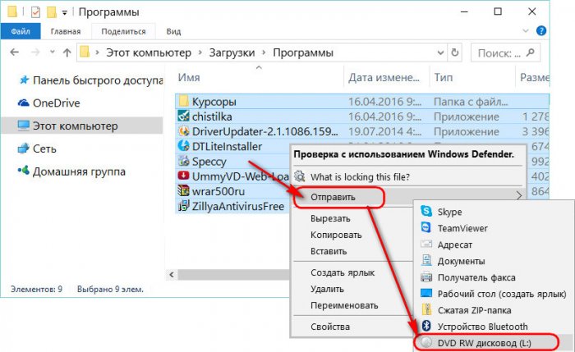
Task: Open the address bar history dropdown
Action: pos(435,52)
